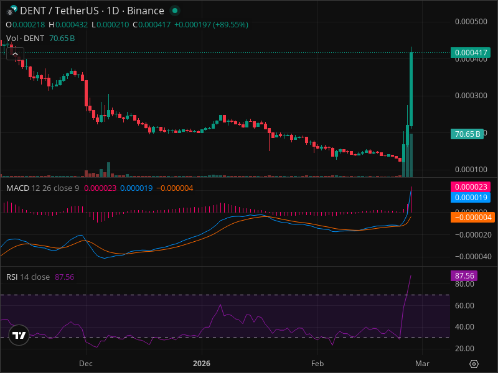Screen dimensions: 498x373
Task: Click the high price value 0.000432
Action: (72, 25)
